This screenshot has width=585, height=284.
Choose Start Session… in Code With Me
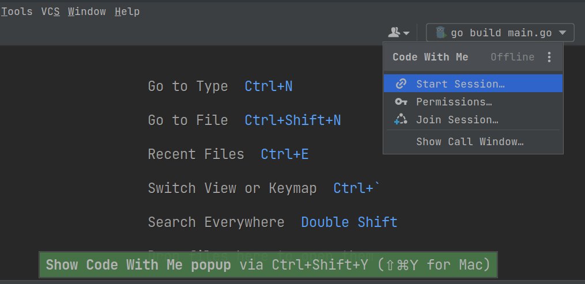pos(473,84)
